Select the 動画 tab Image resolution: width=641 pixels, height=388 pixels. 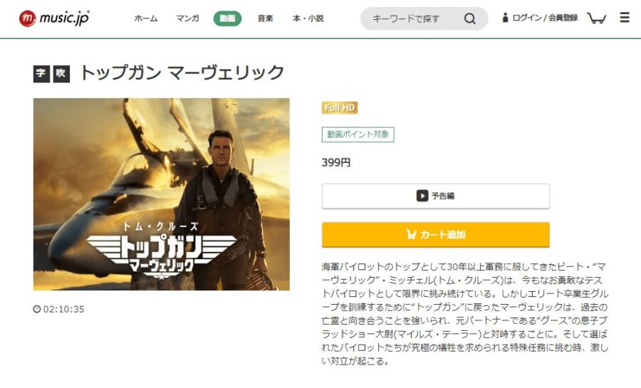(227, 19)
